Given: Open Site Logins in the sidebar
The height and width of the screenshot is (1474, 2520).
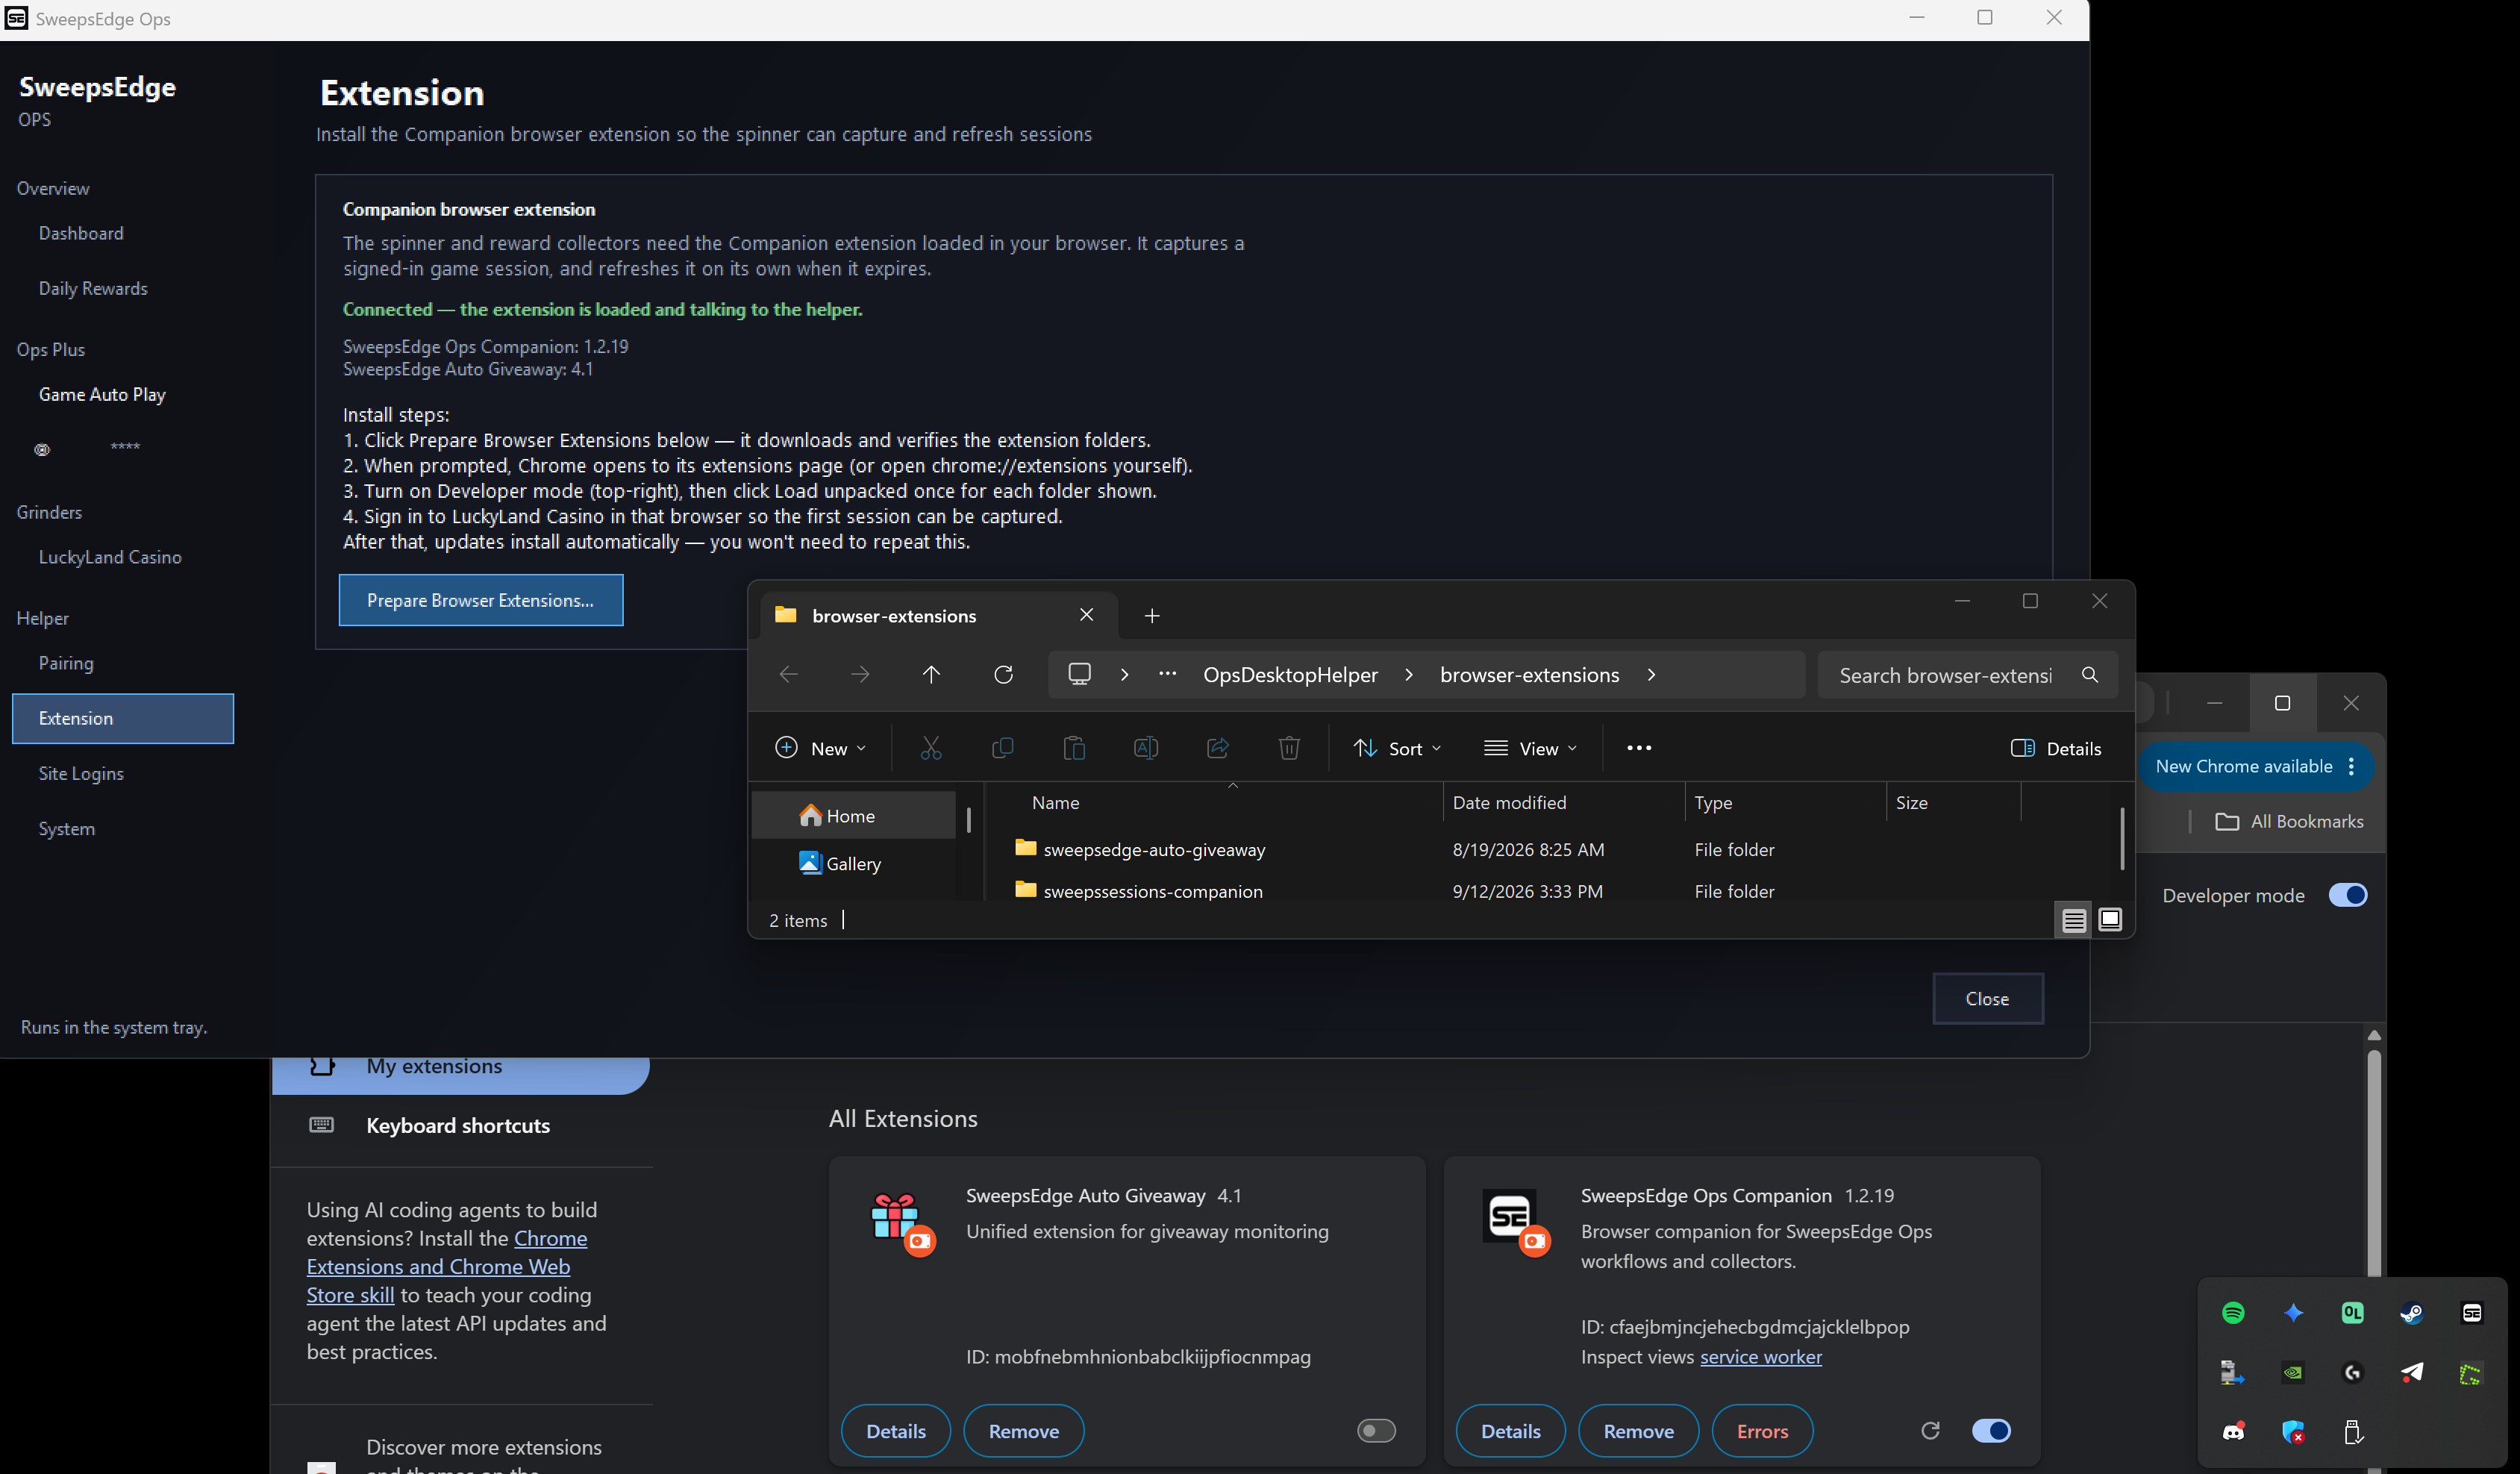Looking at the screenshot, I should click(81, 773).
